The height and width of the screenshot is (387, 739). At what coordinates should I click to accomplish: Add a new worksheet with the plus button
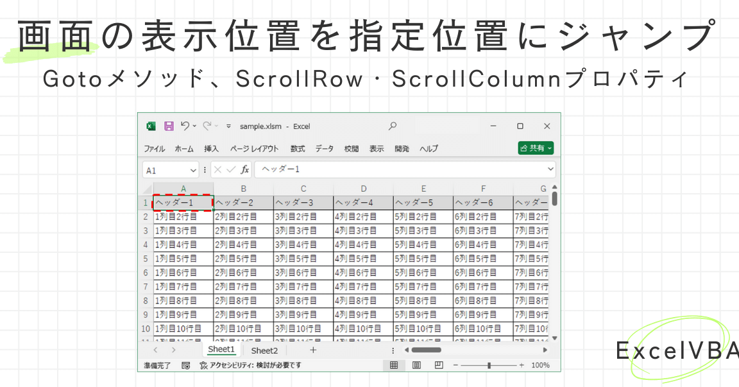[x=312, y=350]
